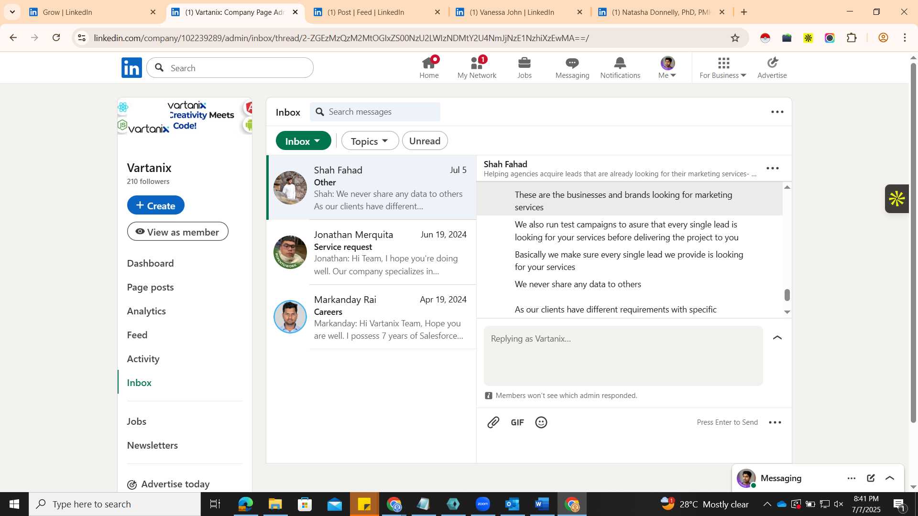Viewport: 918px width, 516px height.
Task: Open Shah Fahad profile name in thread header
Action: (x=505, y=164)
